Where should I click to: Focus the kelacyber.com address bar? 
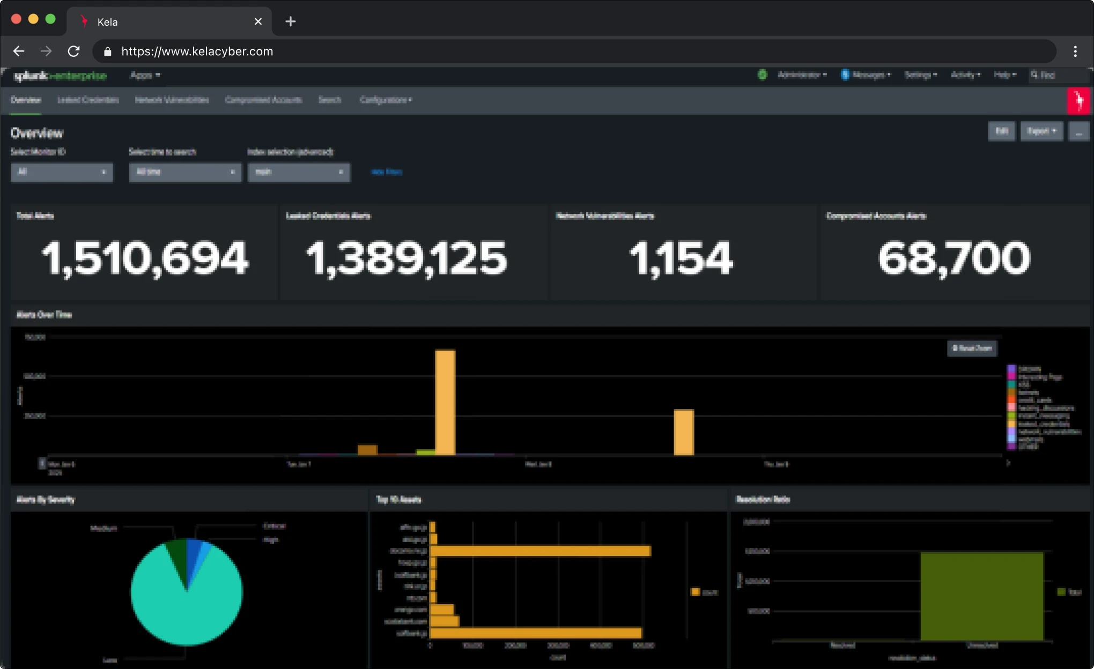[x=574, y=51]
